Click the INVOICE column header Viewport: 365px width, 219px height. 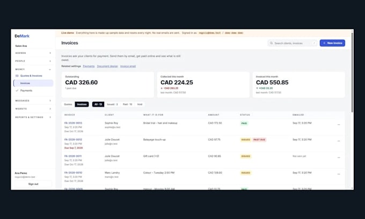70,115
